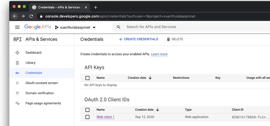Reload the page with the refresh icon
This screenshot has height=126, width=270.
click(x=31, y=16)
